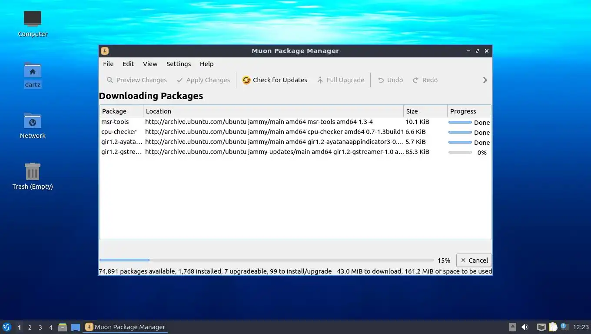Close the Muon Package Manager window
Image resolution: width=591 pixels, height=334 pixels.
(x=487, y=51)
